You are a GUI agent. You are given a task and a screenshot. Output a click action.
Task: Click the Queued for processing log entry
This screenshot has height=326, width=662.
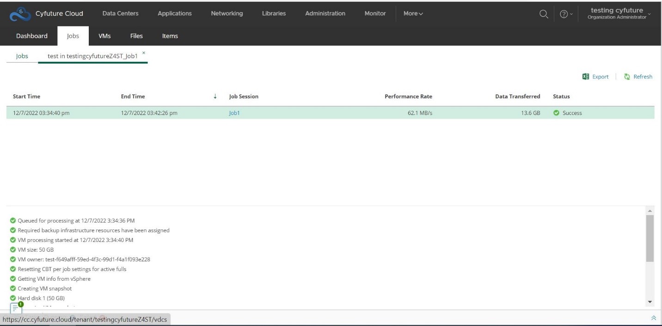click(76, 220)
